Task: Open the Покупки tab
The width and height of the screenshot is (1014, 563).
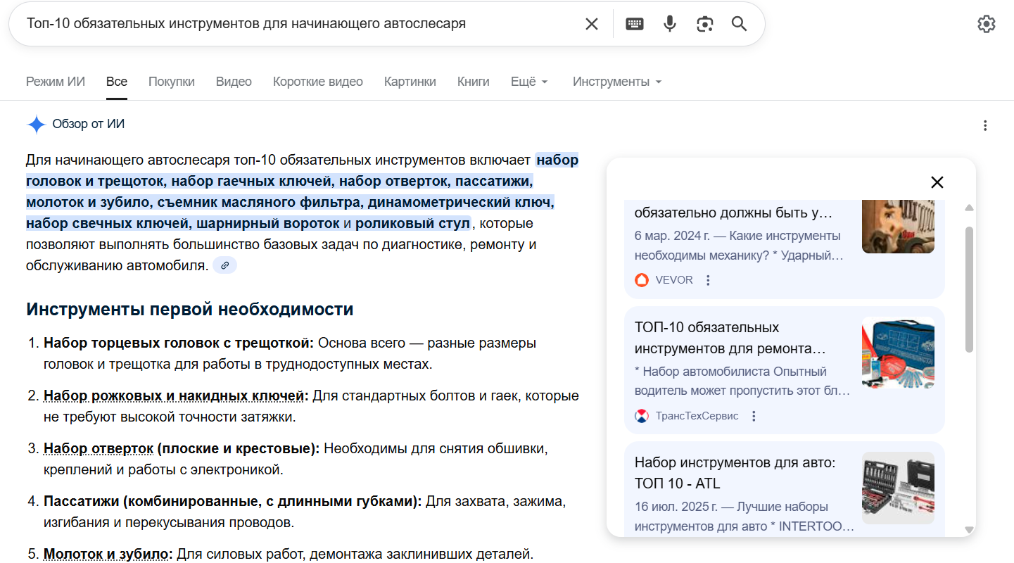Action: [x=172, y=82]
